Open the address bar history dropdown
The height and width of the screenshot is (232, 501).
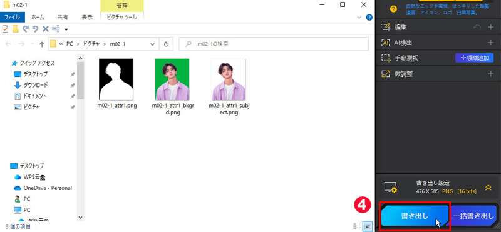(153, 44)
